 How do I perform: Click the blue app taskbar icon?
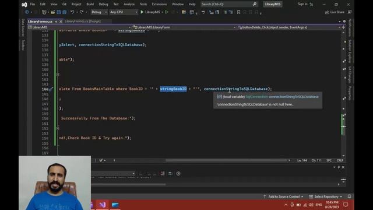coord(115,205)
